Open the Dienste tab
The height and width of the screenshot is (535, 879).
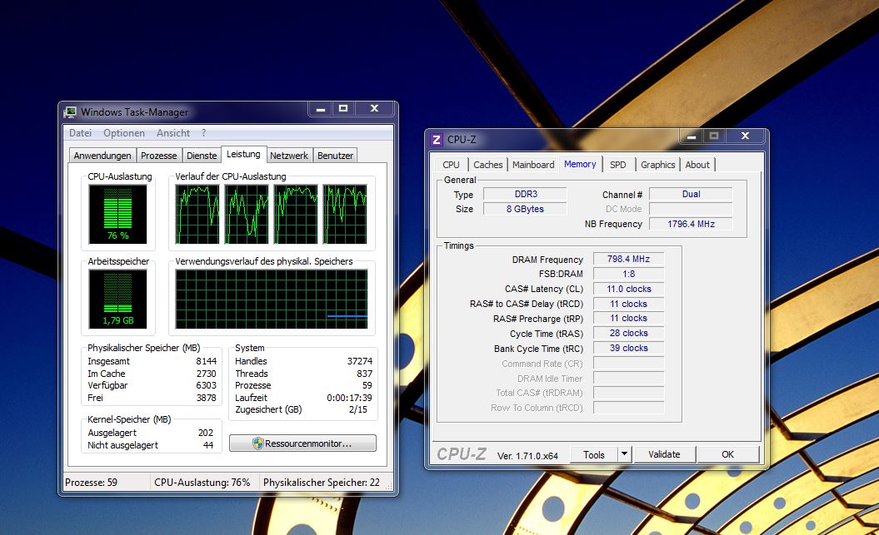pyautogui.click(x=202, y=156)
